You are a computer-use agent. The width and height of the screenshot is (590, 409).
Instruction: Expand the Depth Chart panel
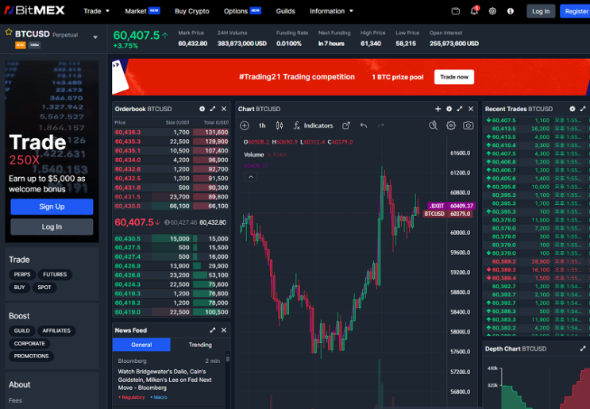(x=583, y=349)
